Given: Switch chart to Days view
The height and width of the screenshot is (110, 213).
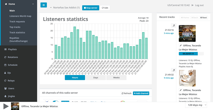Looking at the screenshot, I should tap(96, 78).
